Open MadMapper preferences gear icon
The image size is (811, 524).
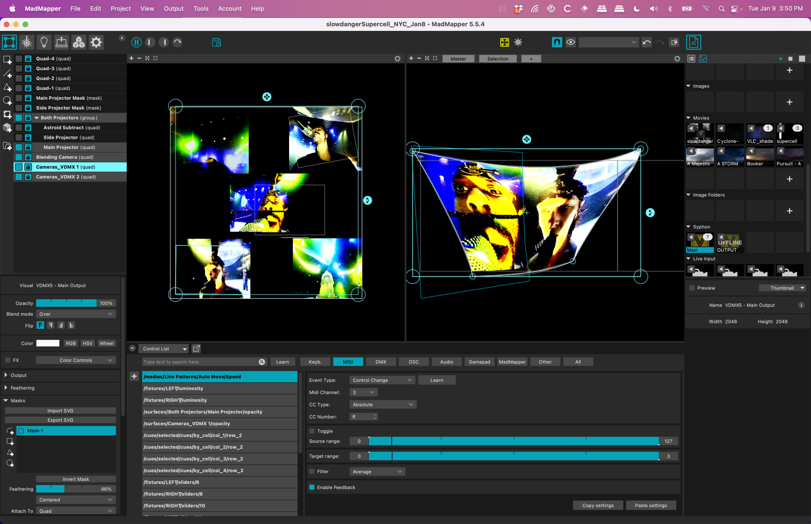click(96, 42)
